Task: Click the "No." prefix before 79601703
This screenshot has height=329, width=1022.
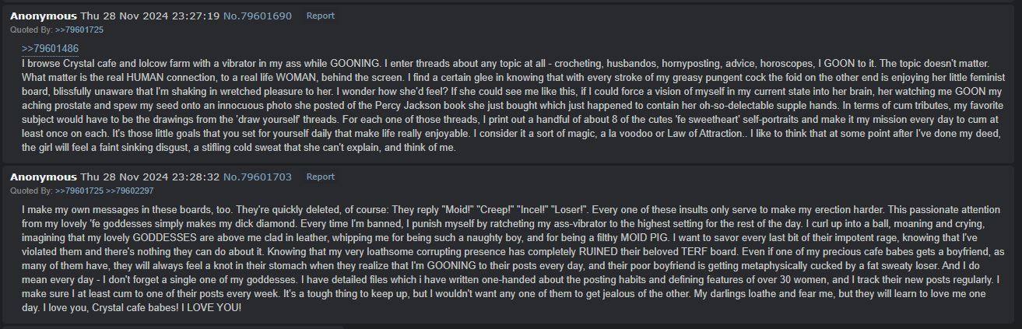Action: pos(230,177)
